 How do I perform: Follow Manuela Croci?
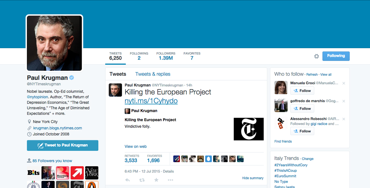click(302, 91)
